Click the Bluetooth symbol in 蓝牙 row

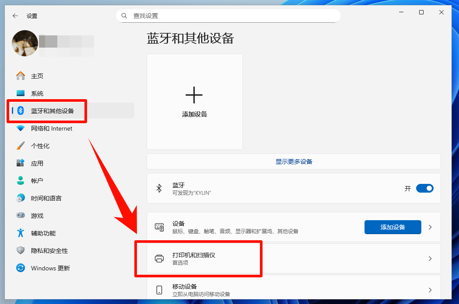pyautogui.click(x=159, y=188)
